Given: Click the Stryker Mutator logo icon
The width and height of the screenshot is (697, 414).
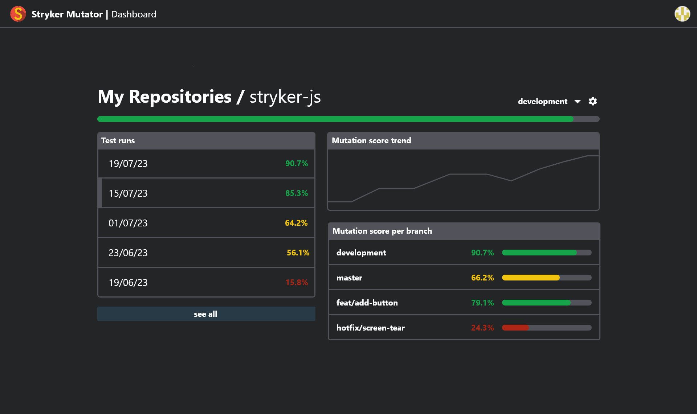Looking at the screenshot, I should click(18, 14).
